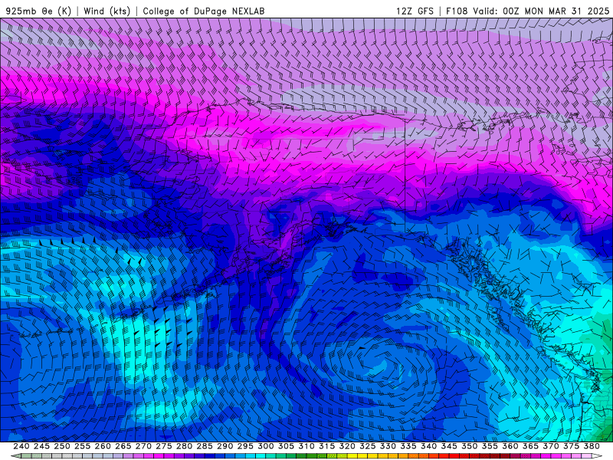Click the 285 value on the color scale
Screen dimensions: 613x460
205,446
